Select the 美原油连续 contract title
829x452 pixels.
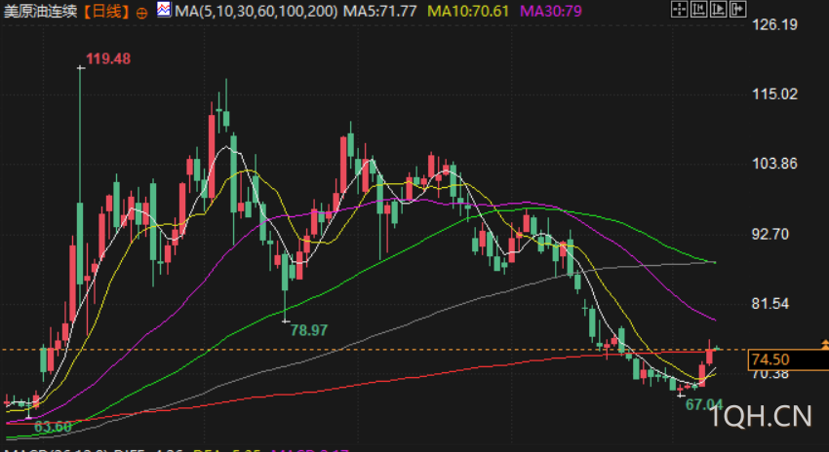coord(43,11)
